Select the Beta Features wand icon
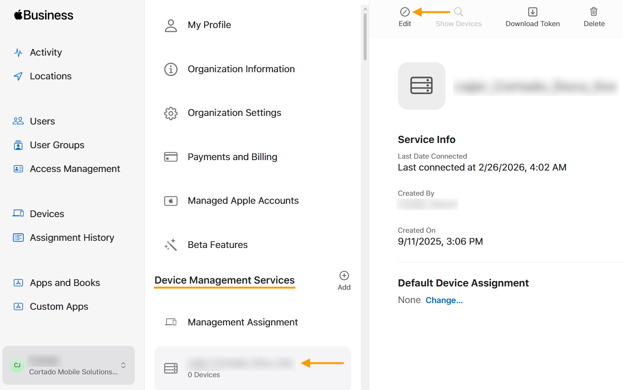Screen dimensions: 623x390 171,244
